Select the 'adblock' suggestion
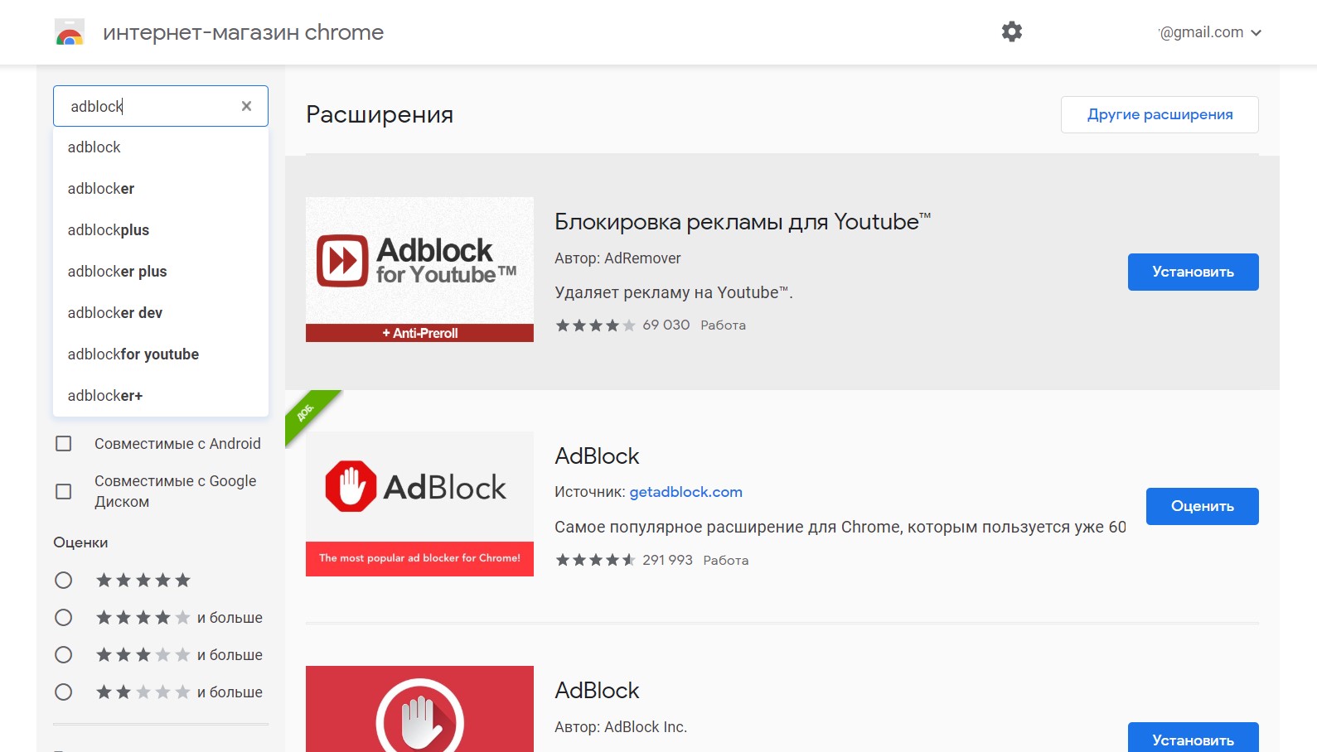 161,147
